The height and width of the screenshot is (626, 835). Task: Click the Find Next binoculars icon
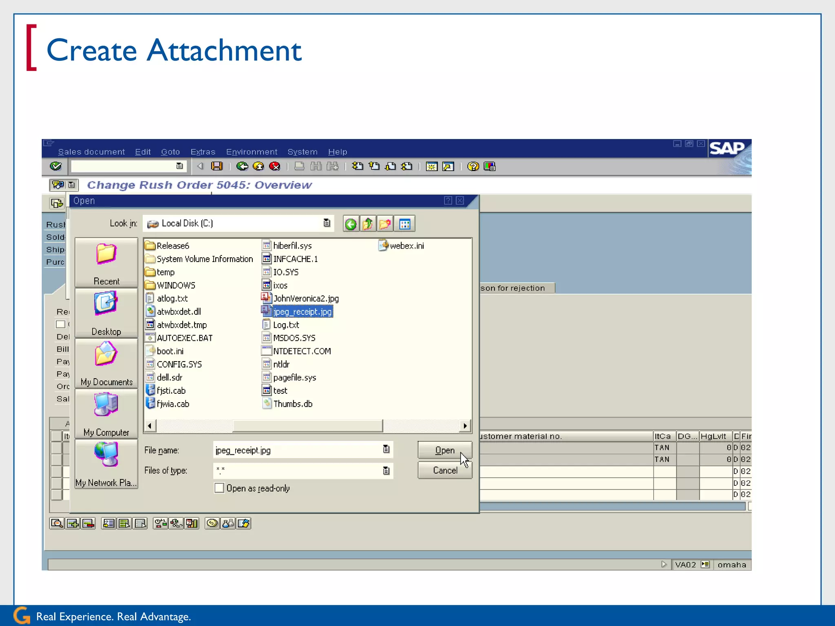333,166
